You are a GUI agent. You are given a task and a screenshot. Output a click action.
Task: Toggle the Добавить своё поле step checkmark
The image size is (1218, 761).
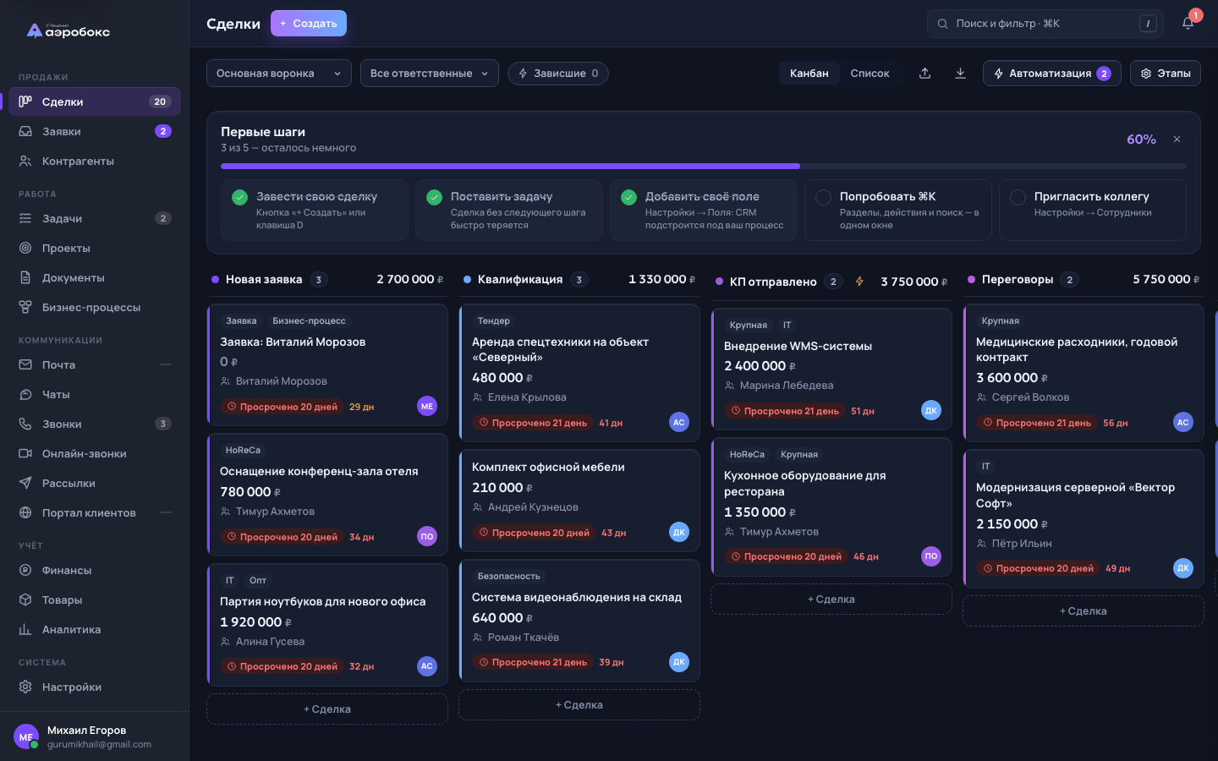click(628, 197)
